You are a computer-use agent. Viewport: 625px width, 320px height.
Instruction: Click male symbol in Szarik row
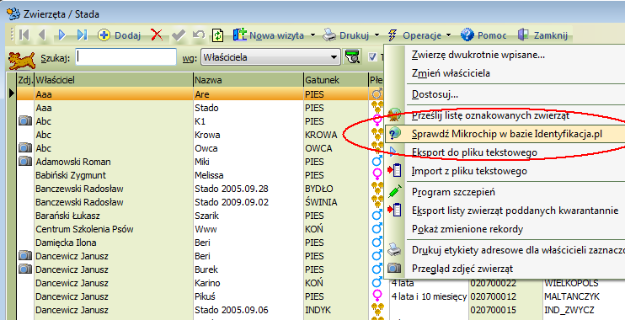coord(377,215)
